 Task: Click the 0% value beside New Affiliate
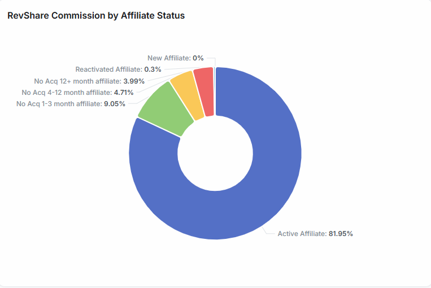[x=198, y=58]
